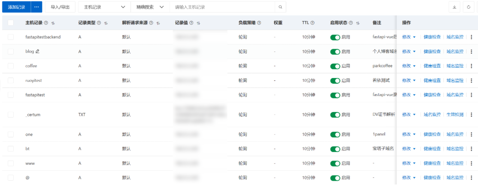Click the search magnifier icon
The height and width of the screenshot is (187, 478).
click(x=281, y=7)
